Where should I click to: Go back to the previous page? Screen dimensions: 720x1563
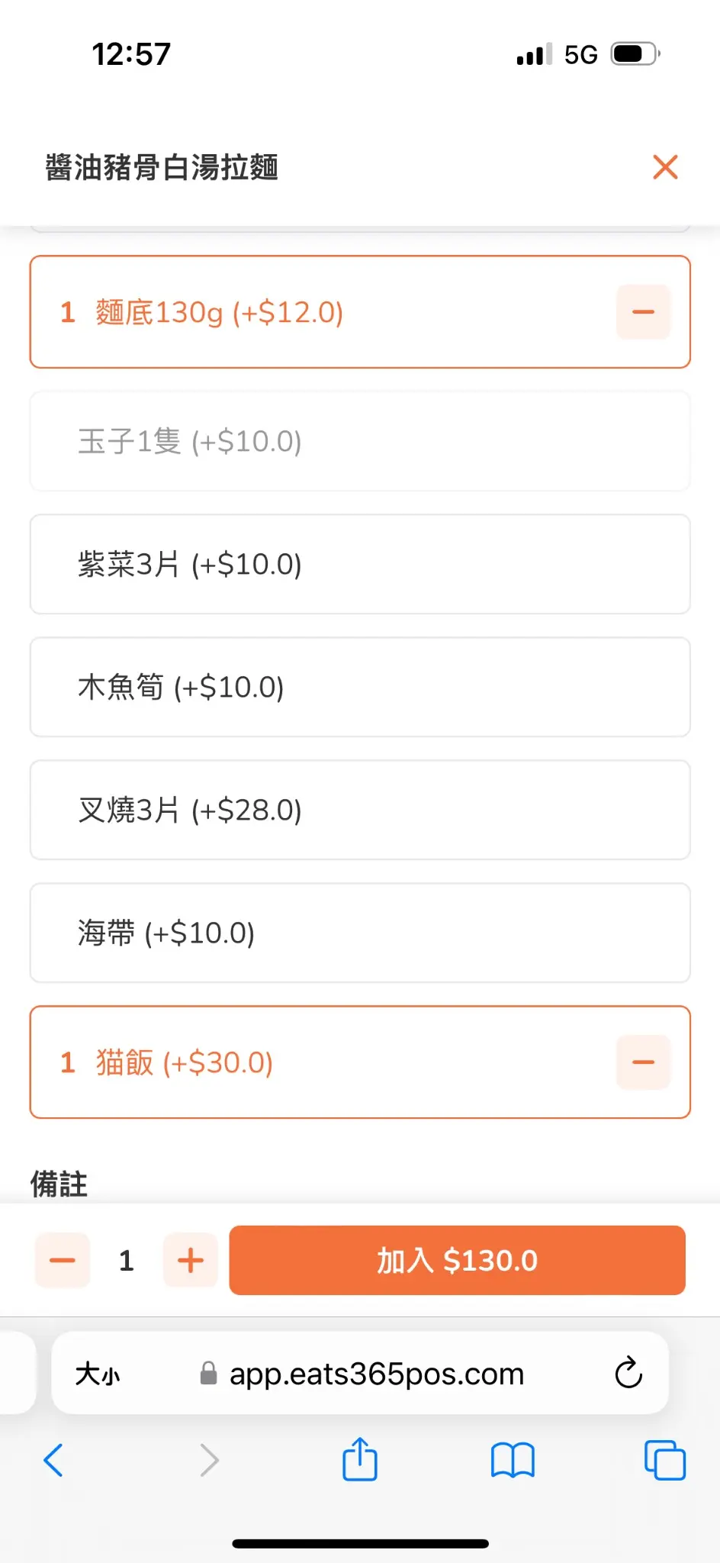[x=53, y=1461]
